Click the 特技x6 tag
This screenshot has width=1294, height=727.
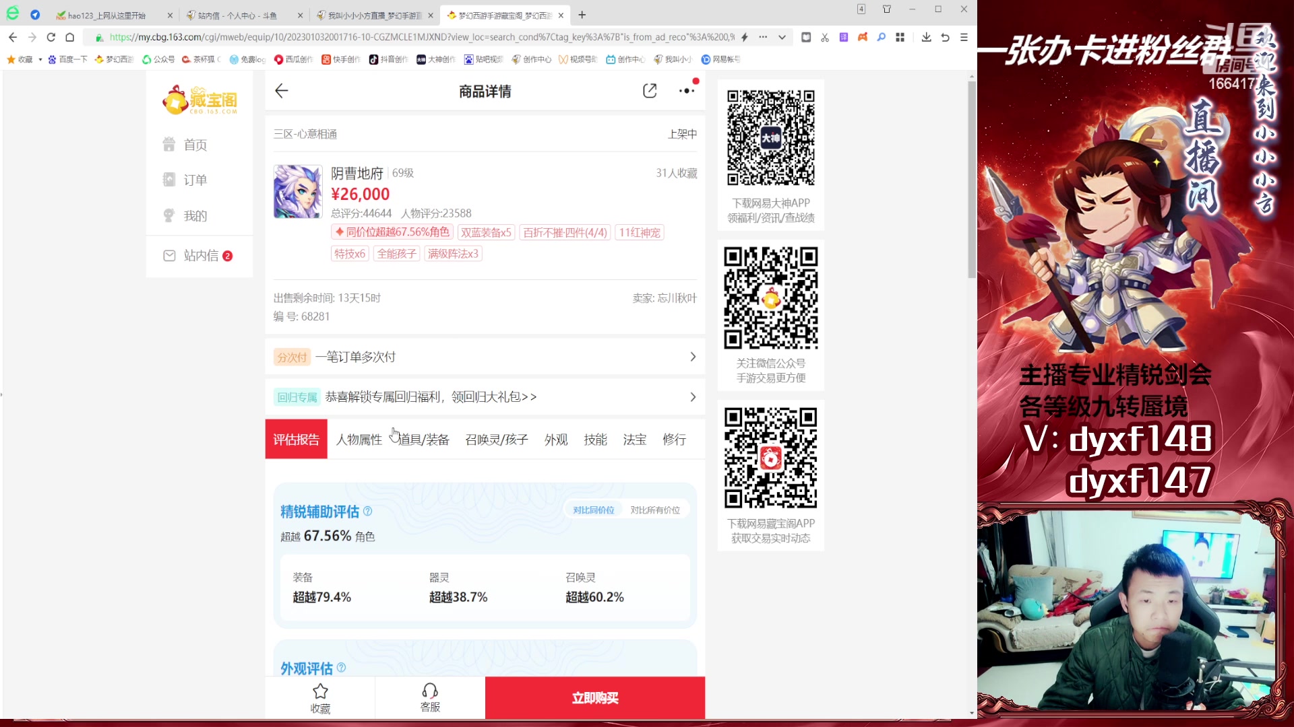tap(350, 254)
